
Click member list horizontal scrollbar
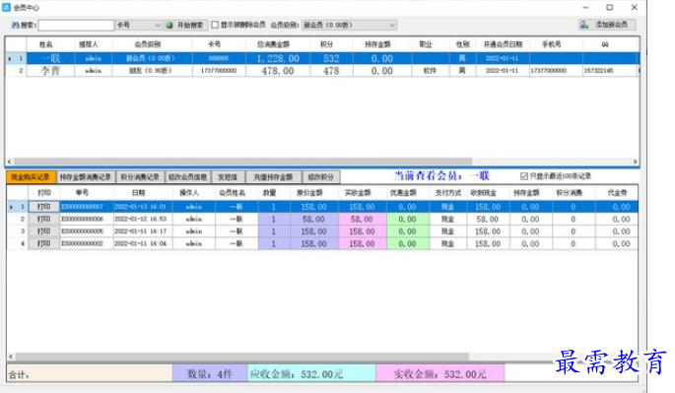pos(243,162)
